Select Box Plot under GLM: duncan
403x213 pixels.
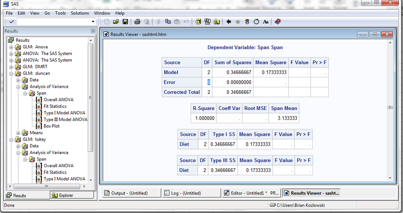click(51, 126)
